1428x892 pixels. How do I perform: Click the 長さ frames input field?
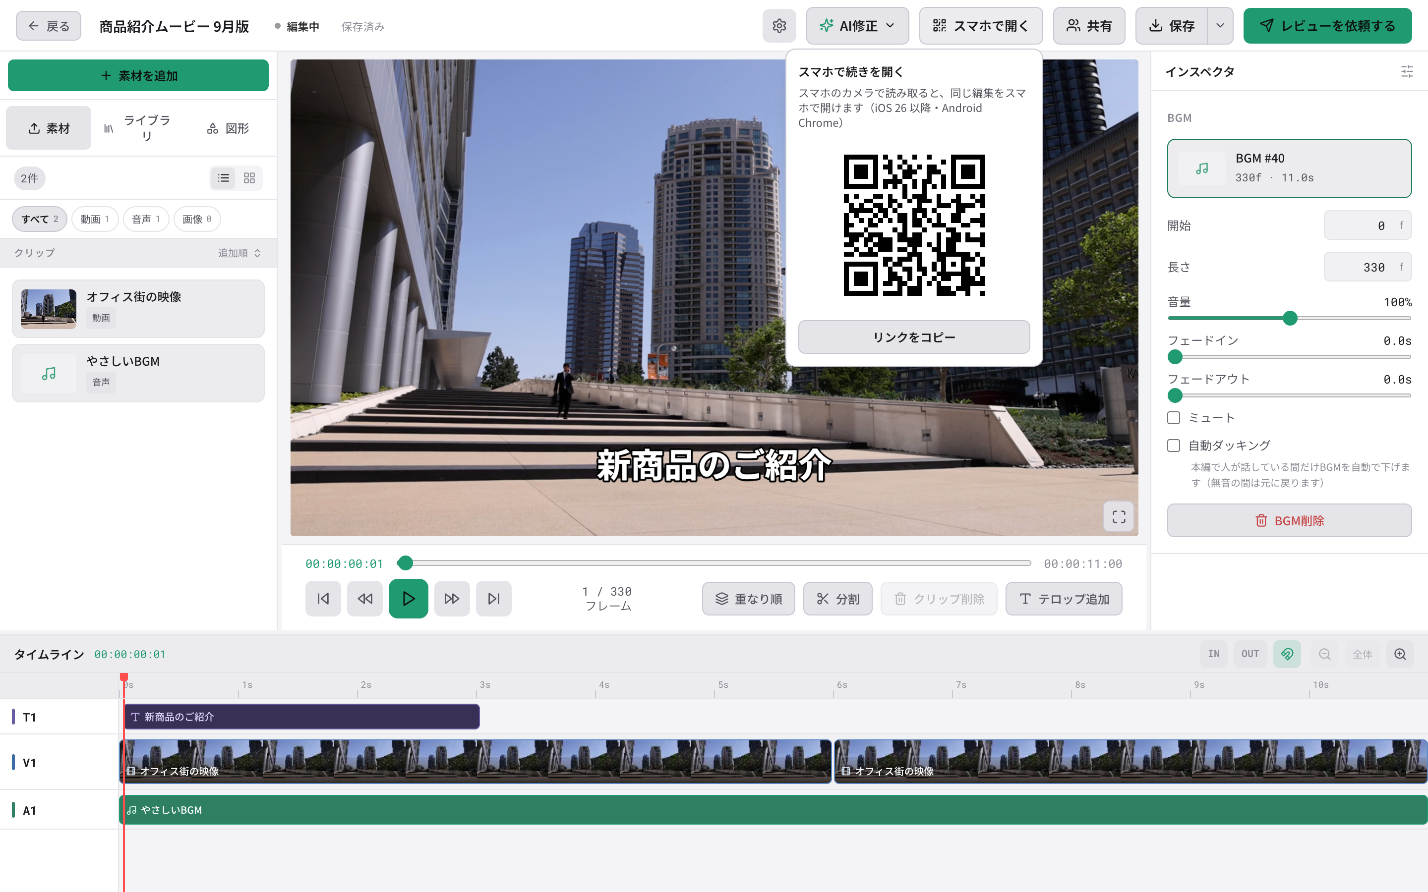pyautogui.click(x=1367, y=267)
